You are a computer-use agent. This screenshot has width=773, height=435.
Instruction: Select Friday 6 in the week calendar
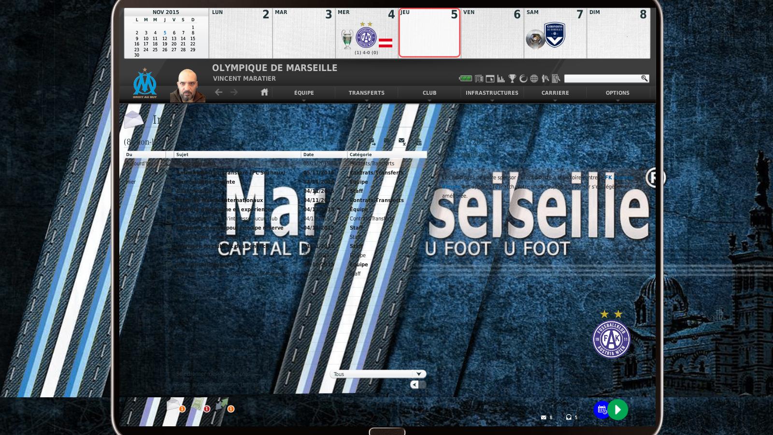click(492, 33)
